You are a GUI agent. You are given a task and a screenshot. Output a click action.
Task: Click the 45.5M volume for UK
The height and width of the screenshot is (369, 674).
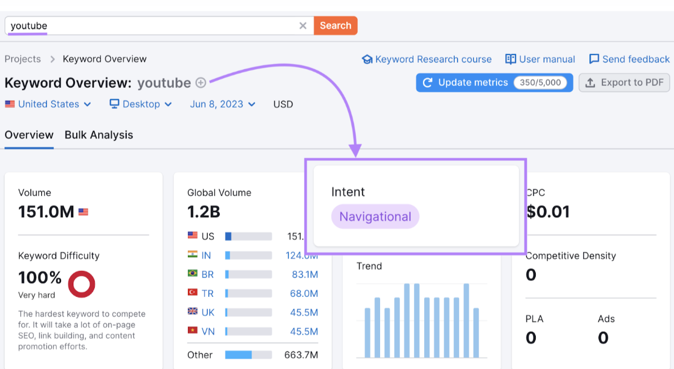(x=304, y=312)
